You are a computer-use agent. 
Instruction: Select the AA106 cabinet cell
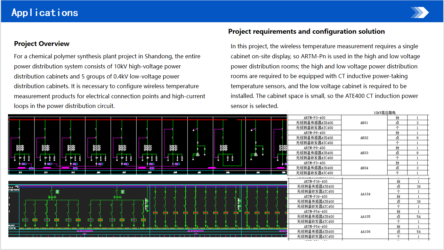365,232
